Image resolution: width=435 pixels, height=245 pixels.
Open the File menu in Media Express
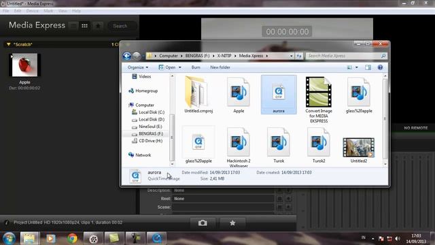tap(6, 11)
